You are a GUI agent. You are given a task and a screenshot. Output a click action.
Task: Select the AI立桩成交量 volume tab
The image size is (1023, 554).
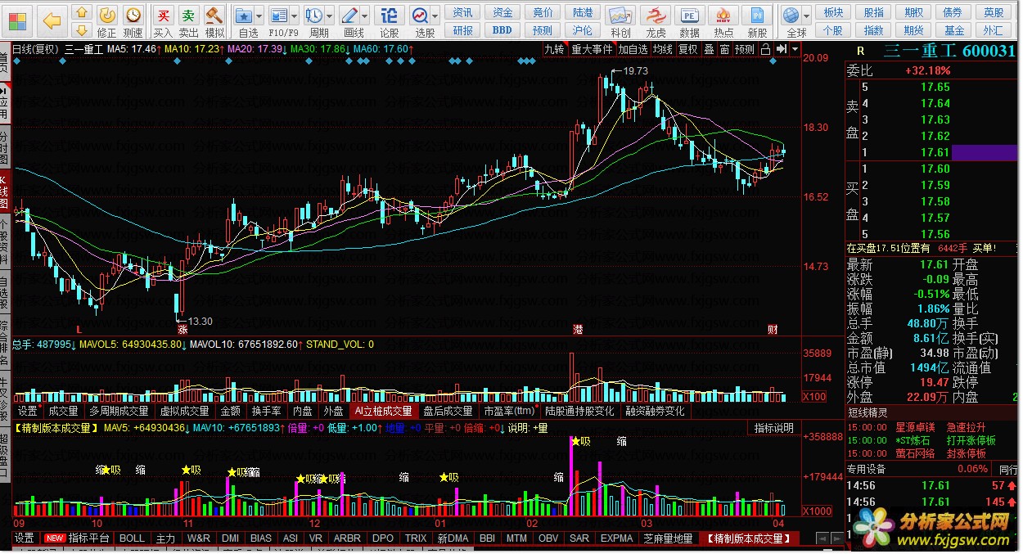tap(382, 411)
